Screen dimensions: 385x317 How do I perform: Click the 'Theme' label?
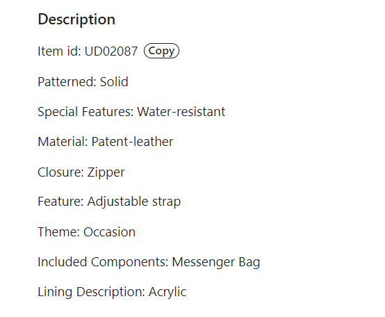(58, 232)
